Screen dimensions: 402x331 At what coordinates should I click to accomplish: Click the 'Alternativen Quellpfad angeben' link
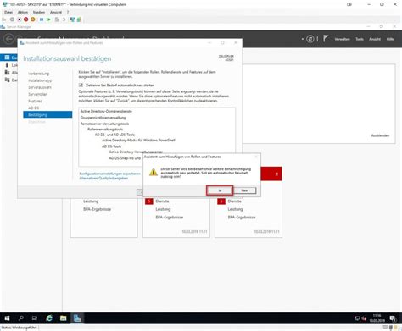point(103,179)
